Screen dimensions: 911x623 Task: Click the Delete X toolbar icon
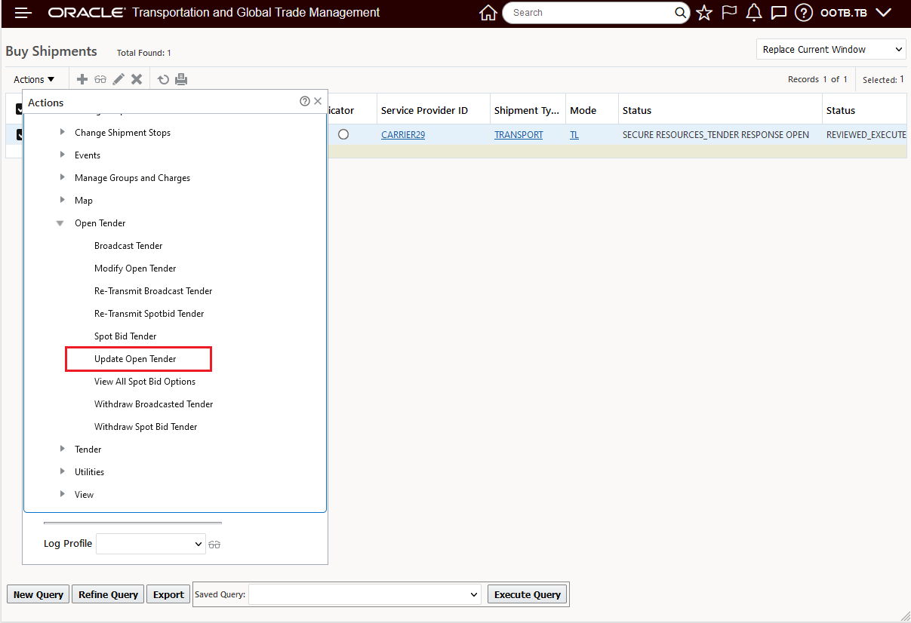tap(137, 79)
